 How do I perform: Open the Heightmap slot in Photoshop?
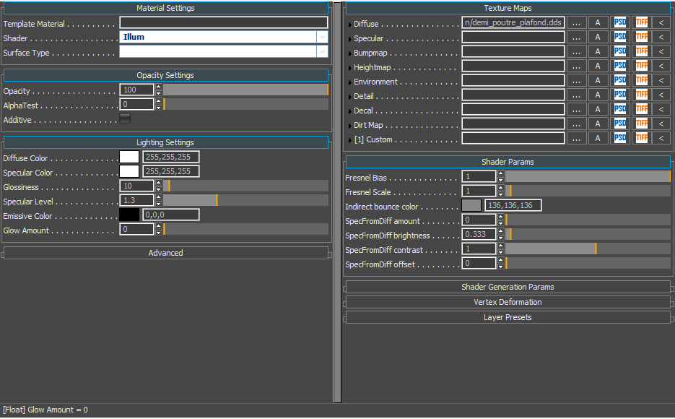point(619,65)
